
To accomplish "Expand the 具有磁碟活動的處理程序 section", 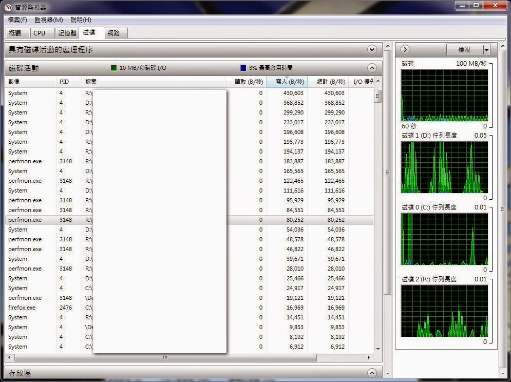I will click(372, 49).
